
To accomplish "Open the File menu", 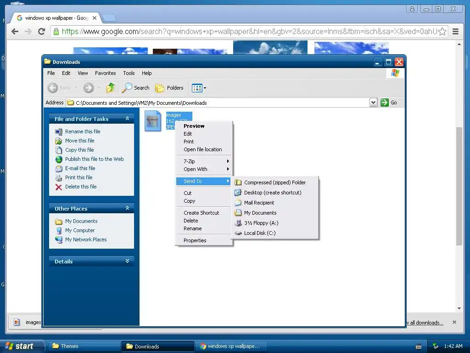I will [51, 73].
